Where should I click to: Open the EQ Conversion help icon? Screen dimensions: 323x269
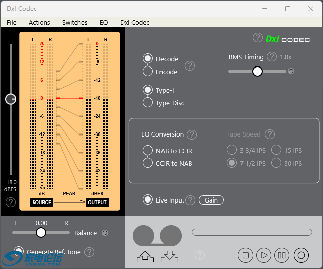click(x=192, y=134)
